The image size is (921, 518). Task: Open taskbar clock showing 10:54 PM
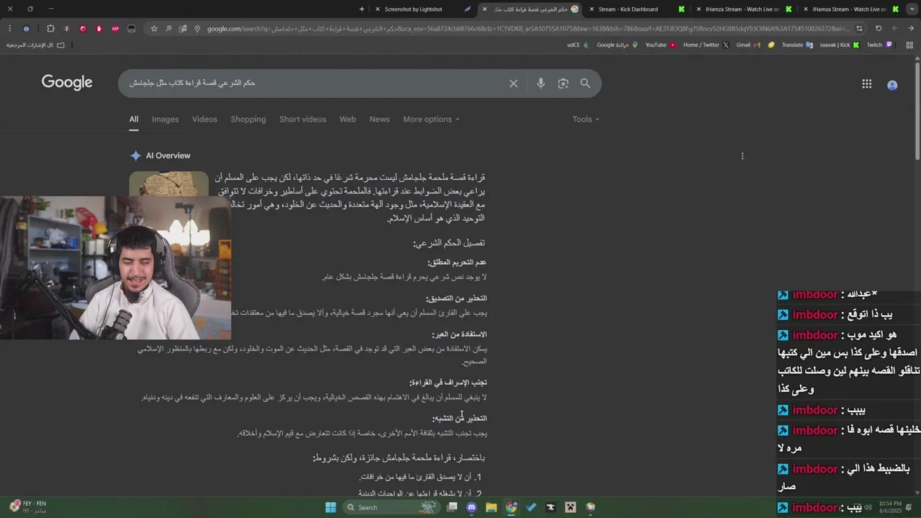pos(889,507)
